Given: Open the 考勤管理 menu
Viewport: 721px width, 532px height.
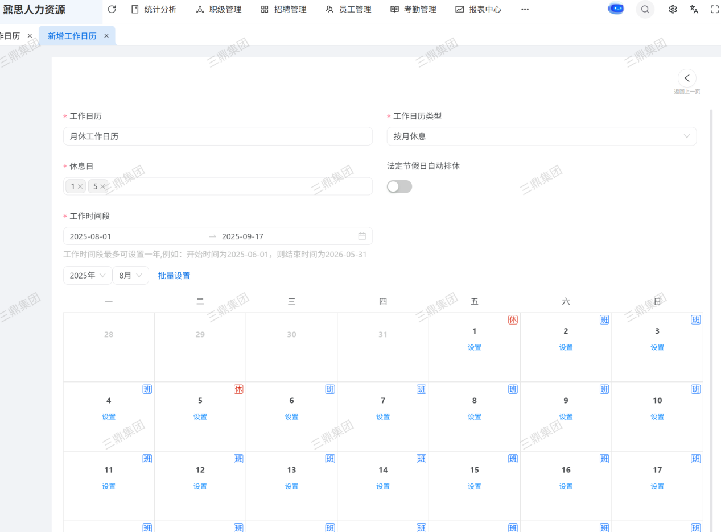Looking at the screenshot, I should [x=413, y=9].
